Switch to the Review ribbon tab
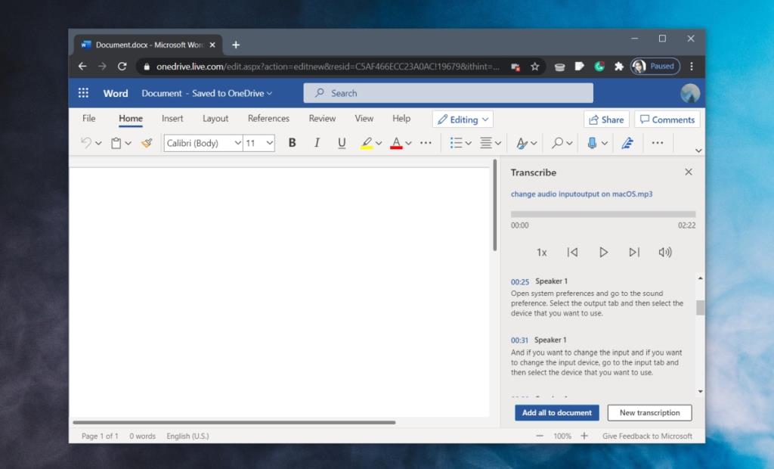Screen dimensions: 774x469 (322, 118)
